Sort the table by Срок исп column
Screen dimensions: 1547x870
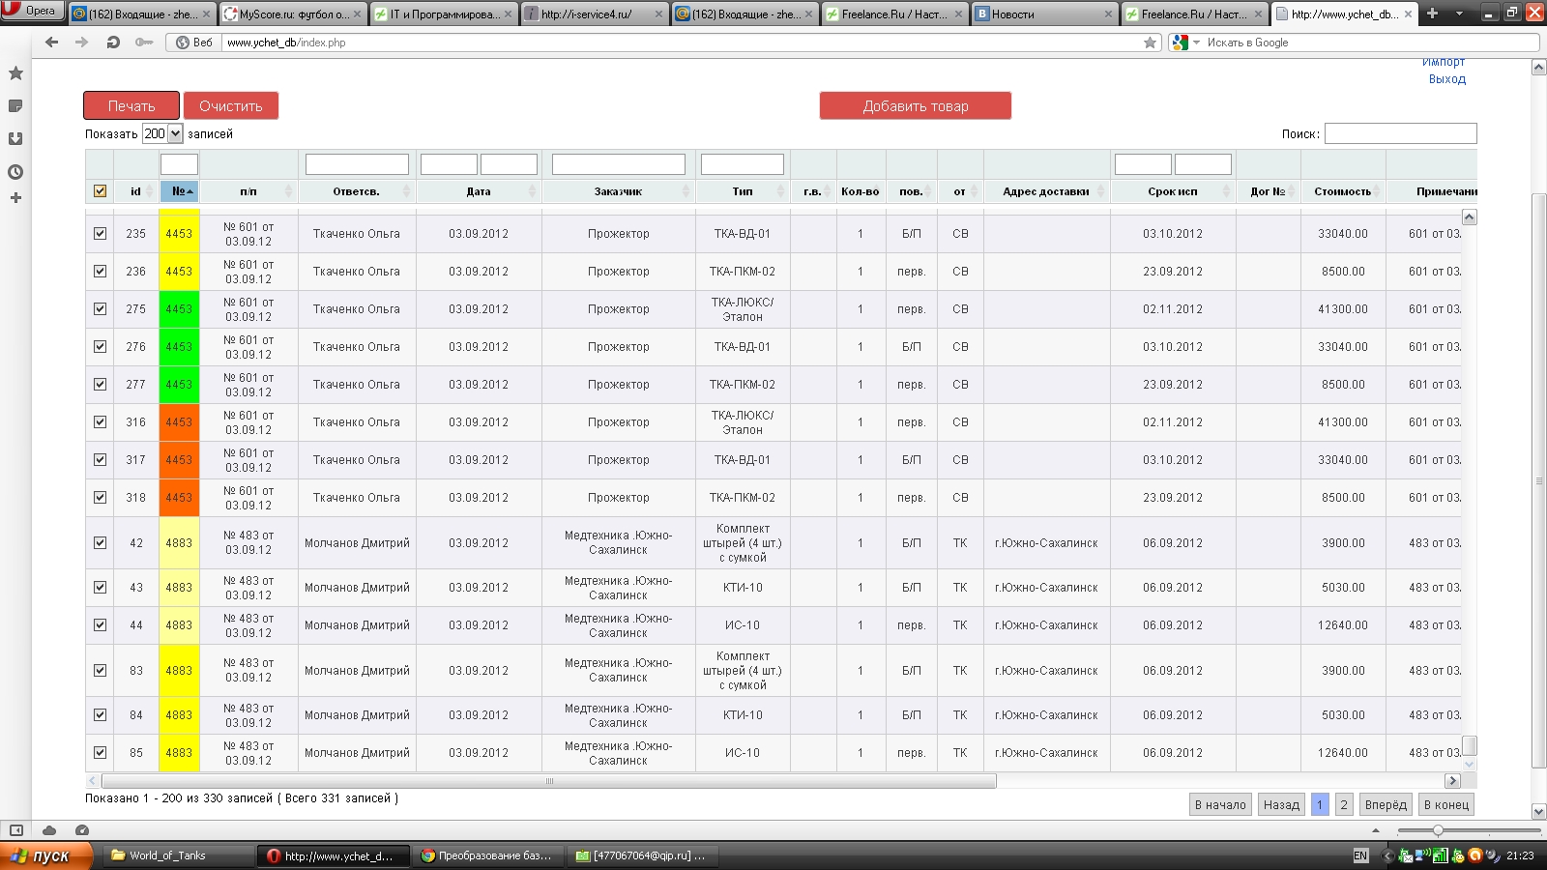coord(1173,191)
